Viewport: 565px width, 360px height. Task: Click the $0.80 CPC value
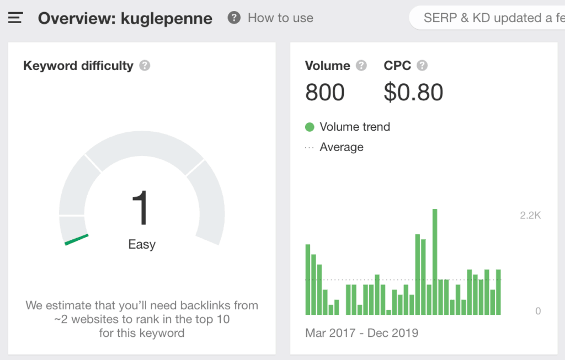(x=413, y=92)
